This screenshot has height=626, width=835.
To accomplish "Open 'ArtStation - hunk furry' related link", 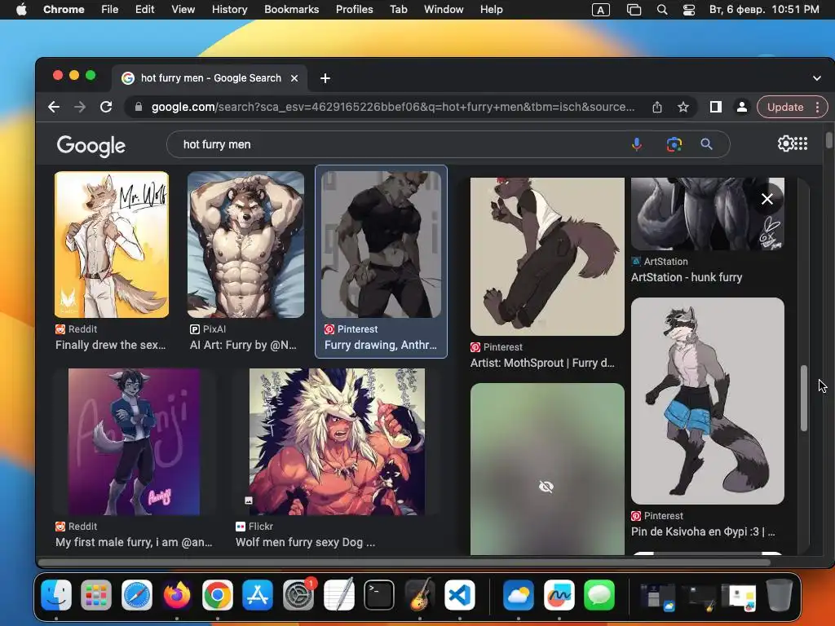I will coord(687,277).
